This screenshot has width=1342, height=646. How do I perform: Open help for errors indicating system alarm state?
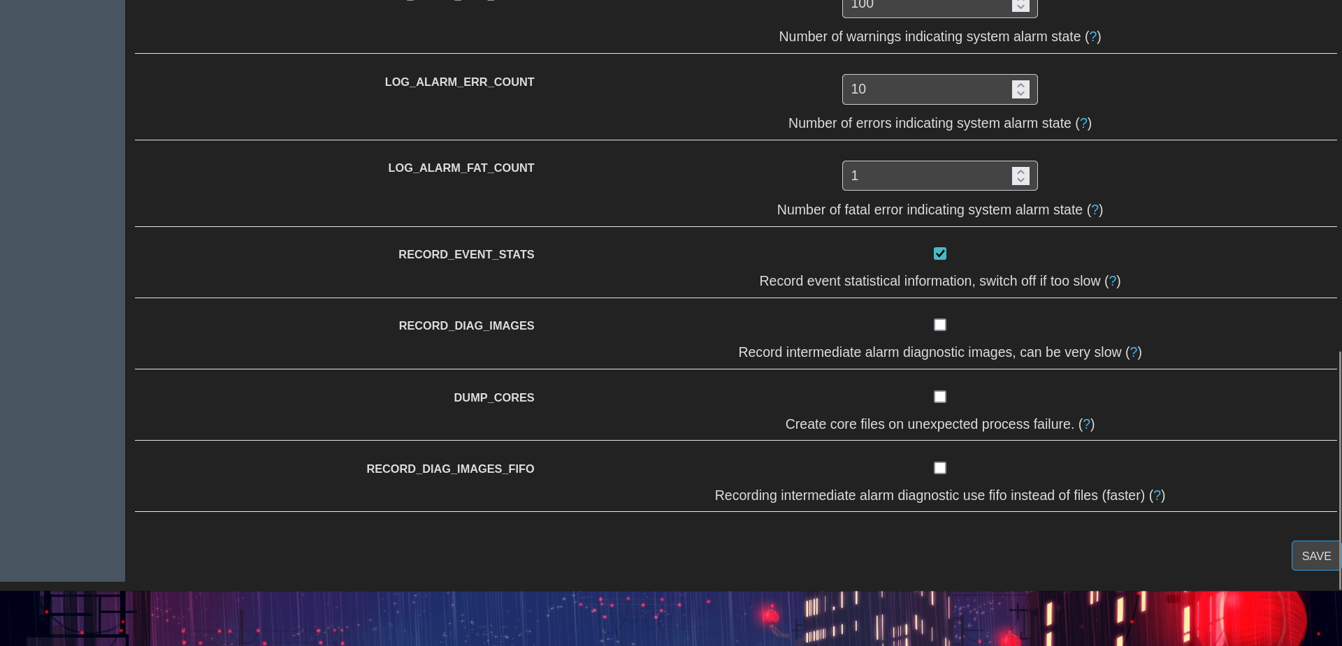pyautogui.click(x=1083, y=124)
